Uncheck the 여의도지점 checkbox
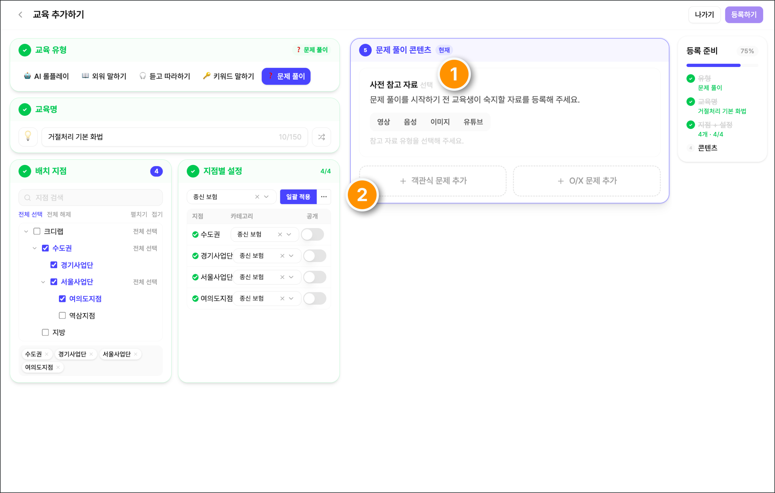The width and height of the screenshot is (775, 493). [62, 299]
